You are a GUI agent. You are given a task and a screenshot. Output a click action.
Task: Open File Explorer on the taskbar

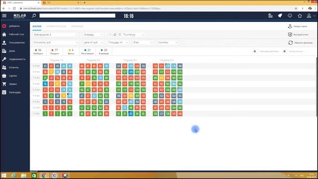24,176
